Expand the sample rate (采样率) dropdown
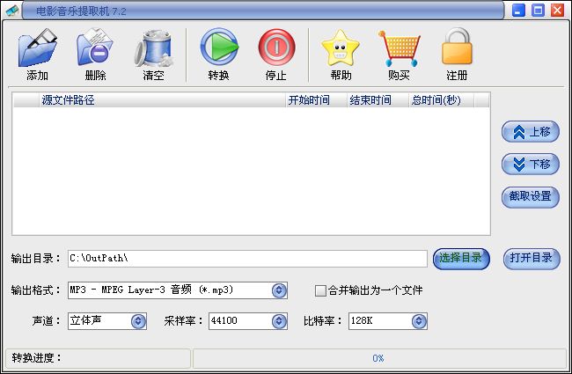 pos(278,321)
